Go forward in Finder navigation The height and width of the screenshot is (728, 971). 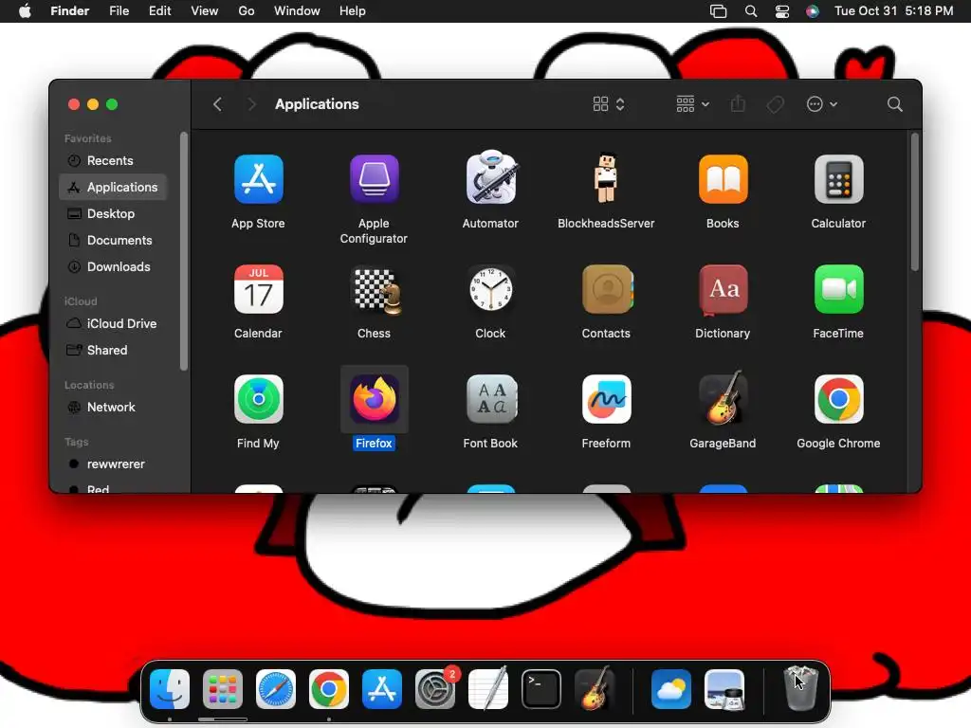(x=250, y=104)
